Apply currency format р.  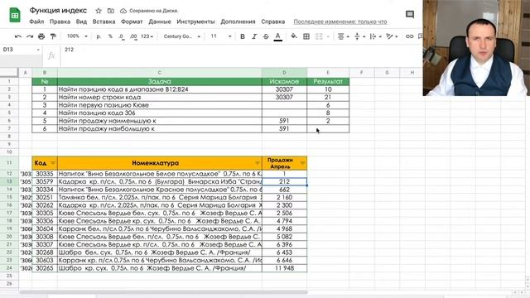99,36
